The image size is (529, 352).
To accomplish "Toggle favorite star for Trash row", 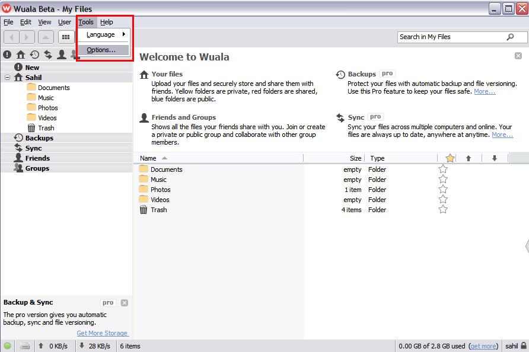I will tap(443, 209).
